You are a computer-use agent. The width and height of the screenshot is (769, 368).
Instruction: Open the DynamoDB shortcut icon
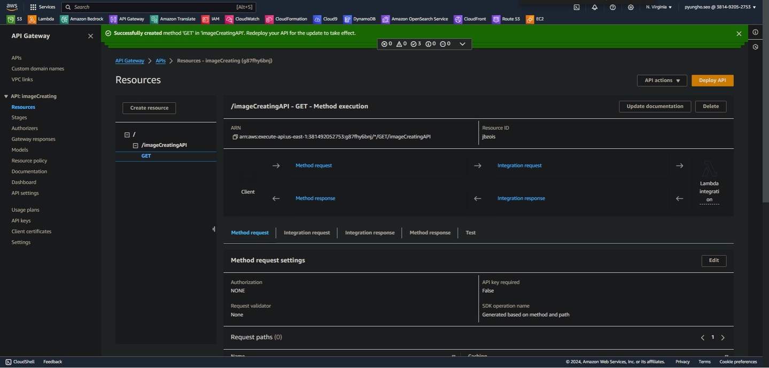pos(348,19)
